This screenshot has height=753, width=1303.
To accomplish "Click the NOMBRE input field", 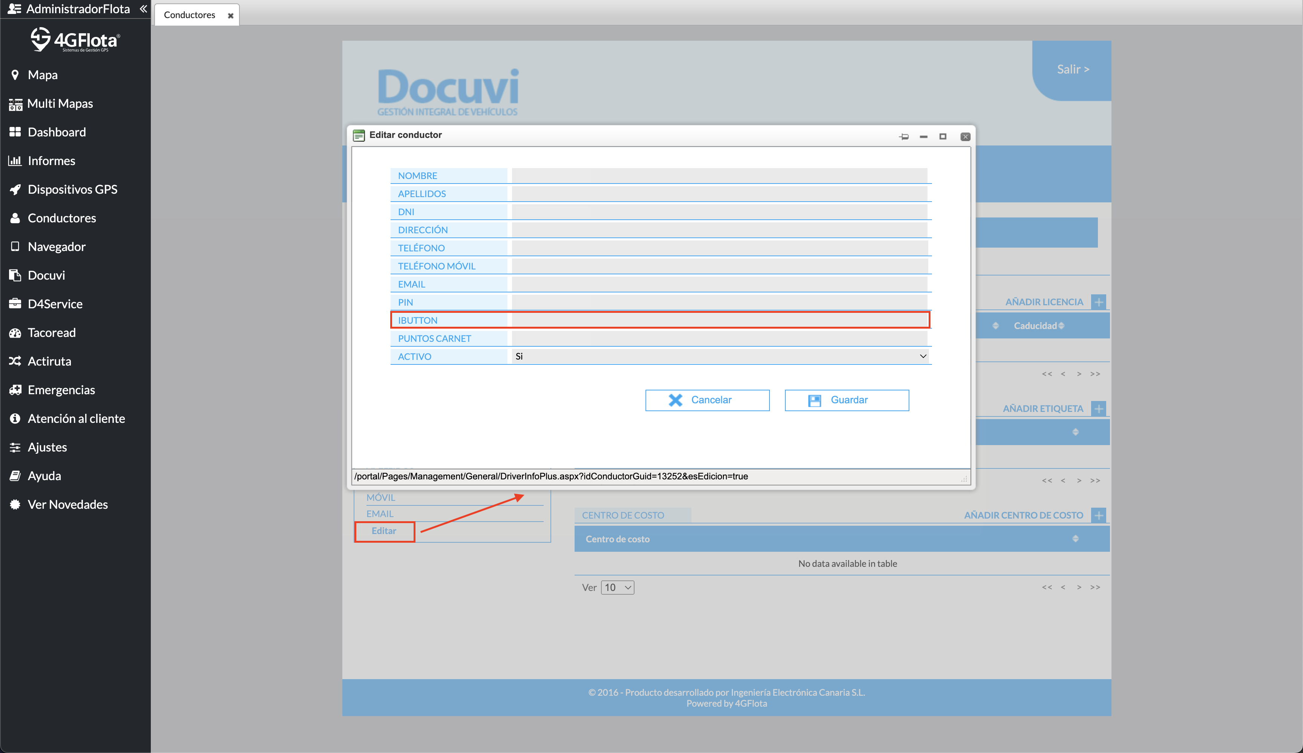I will 719,176.
